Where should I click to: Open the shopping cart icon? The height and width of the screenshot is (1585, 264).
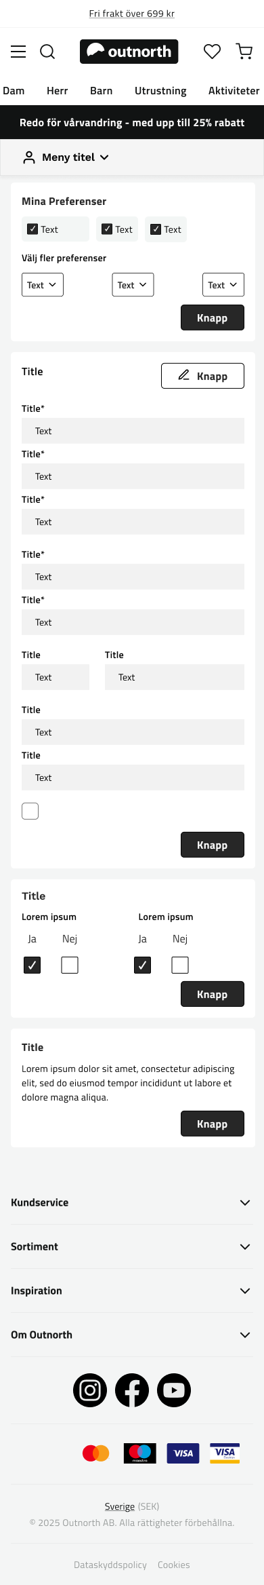(x=244, y=52)
